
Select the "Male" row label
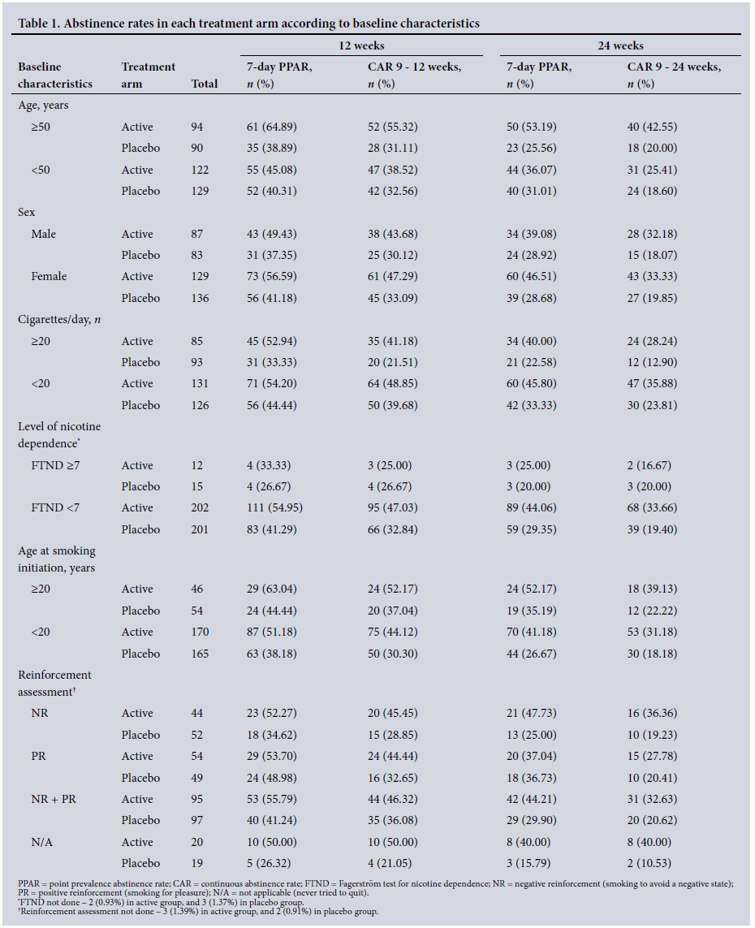pos(44,234)
